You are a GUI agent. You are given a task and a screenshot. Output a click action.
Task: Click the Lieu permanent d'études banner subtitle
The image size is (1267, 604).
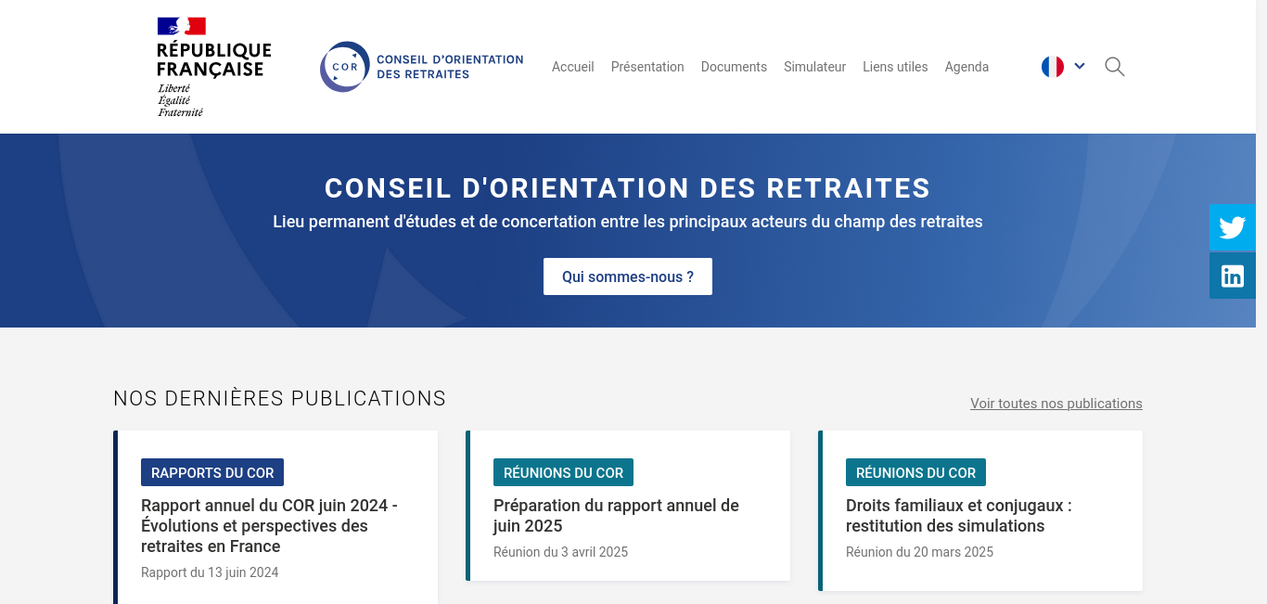point(628,222)
